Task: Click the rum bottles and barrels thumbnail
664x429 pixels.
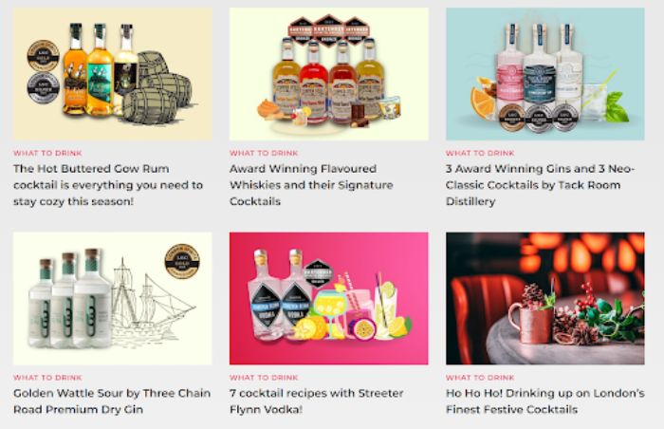Action: click(x=113, y=74)
